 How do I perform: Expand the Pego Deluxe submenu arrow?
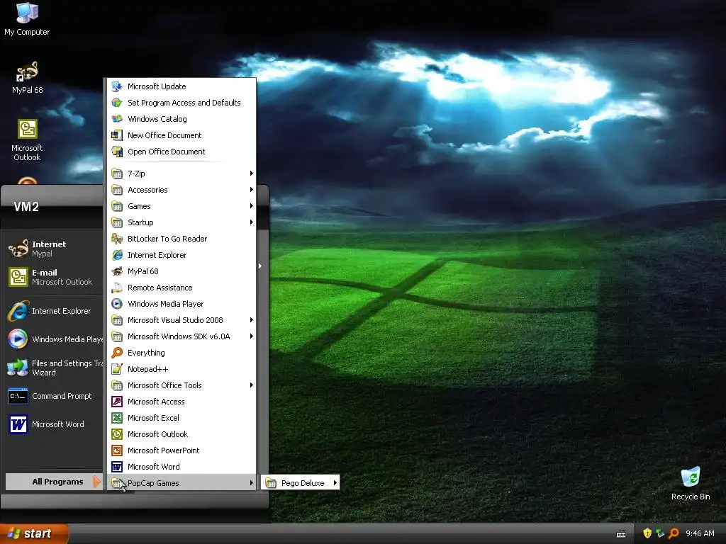335,483
